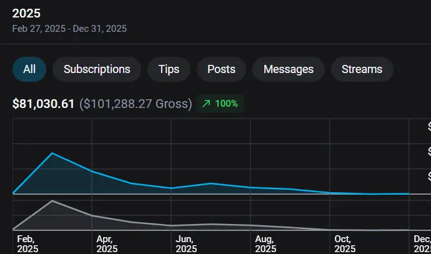
Task: Click the $81,030.61 net earnings total
Action: [44, 104]
